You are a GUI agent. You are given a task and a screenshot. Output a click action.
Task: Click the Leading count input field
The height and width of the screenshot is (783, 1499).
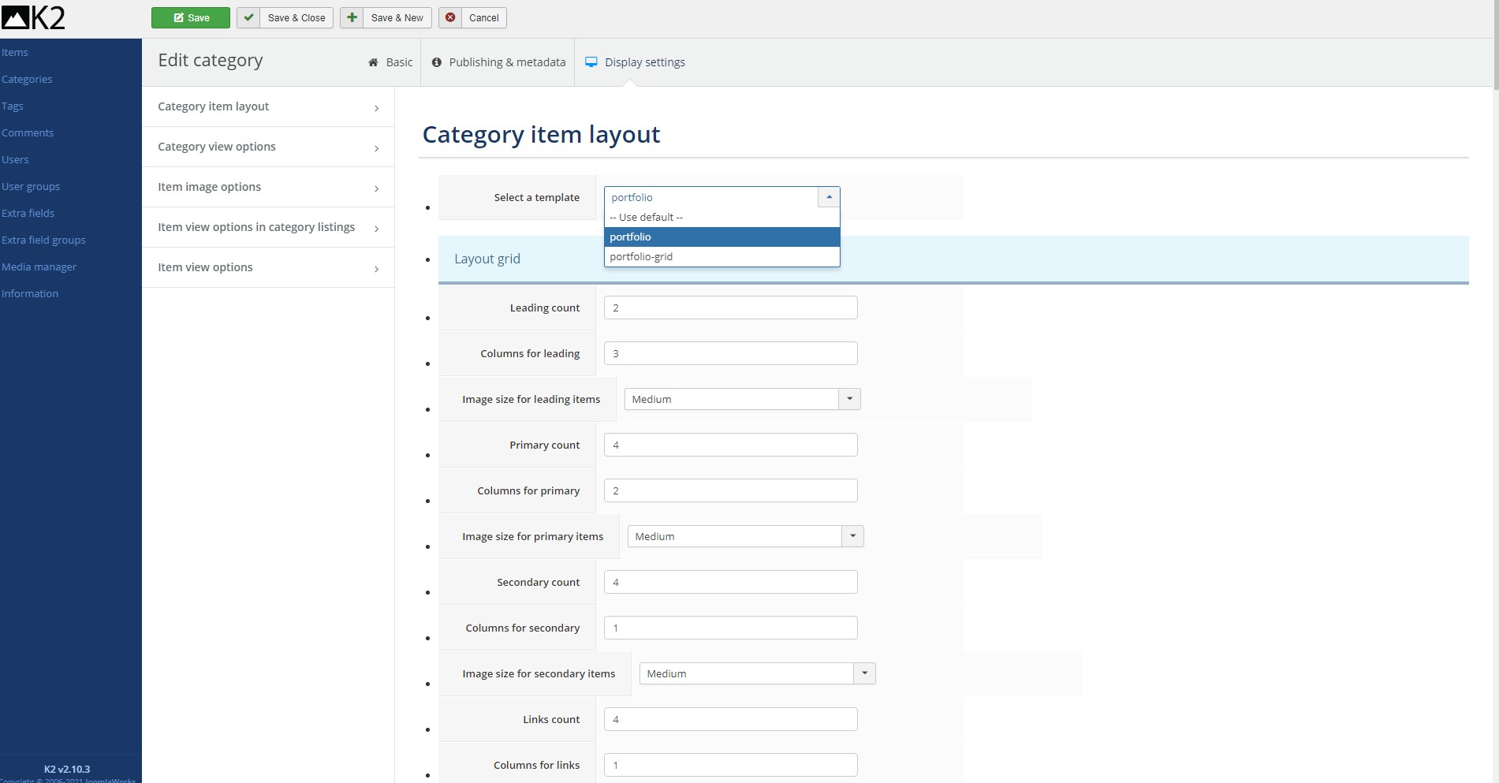point(730,308)
